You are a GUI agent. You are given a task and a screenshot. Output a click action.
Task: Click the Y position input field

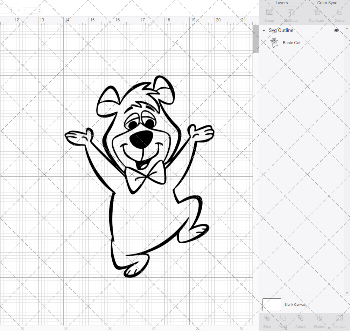[x=29, y=11]
